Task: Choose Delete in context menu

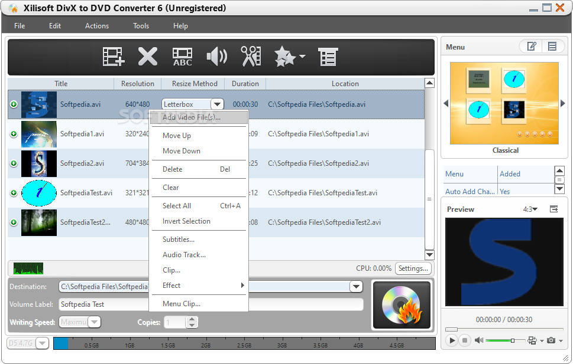Action: pyautogui.click(x=199, y=169)
